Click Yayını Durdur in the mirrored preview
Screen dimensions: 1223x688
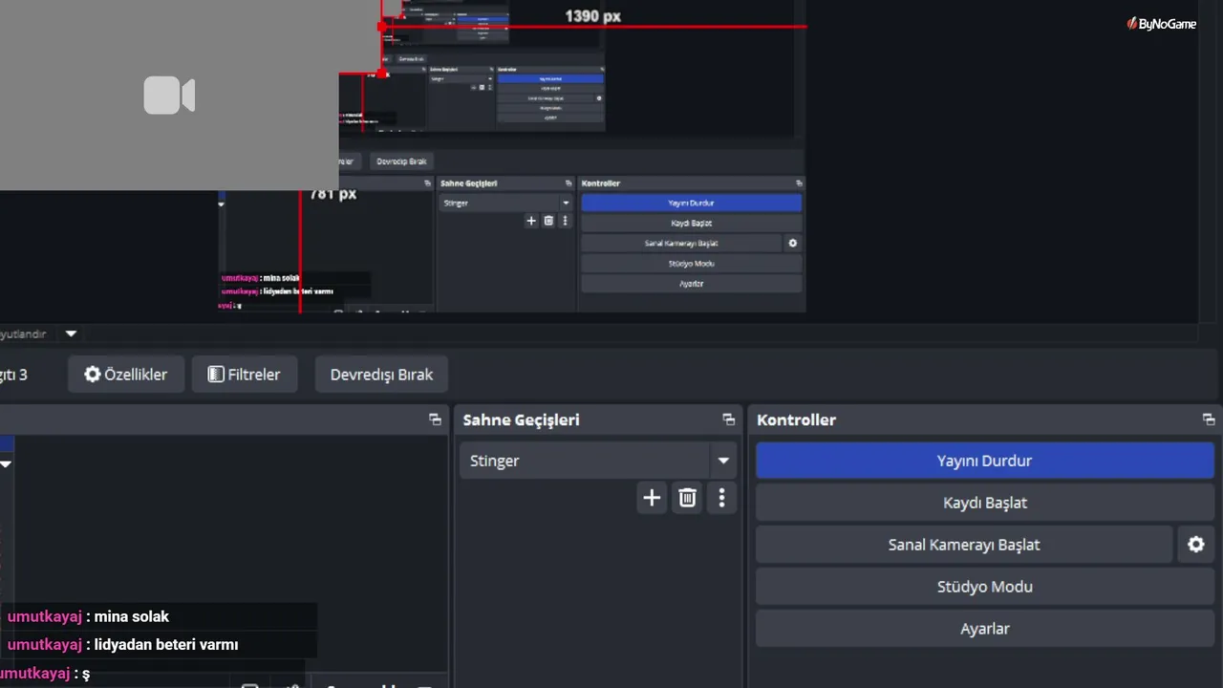coord(691,203)
